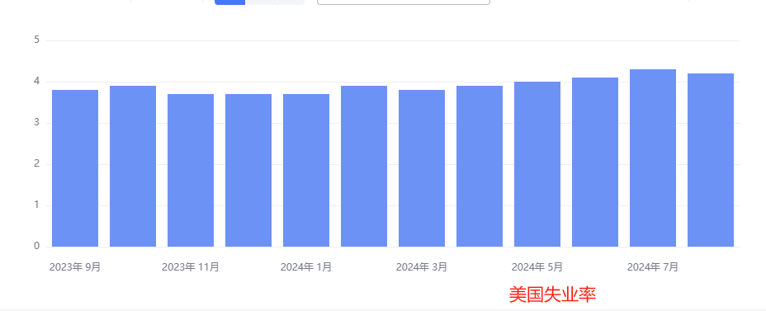The width and height of the screenshot is (766, 311).
Task: Click the y-axis value 3
Action: (x=36, y=123)
